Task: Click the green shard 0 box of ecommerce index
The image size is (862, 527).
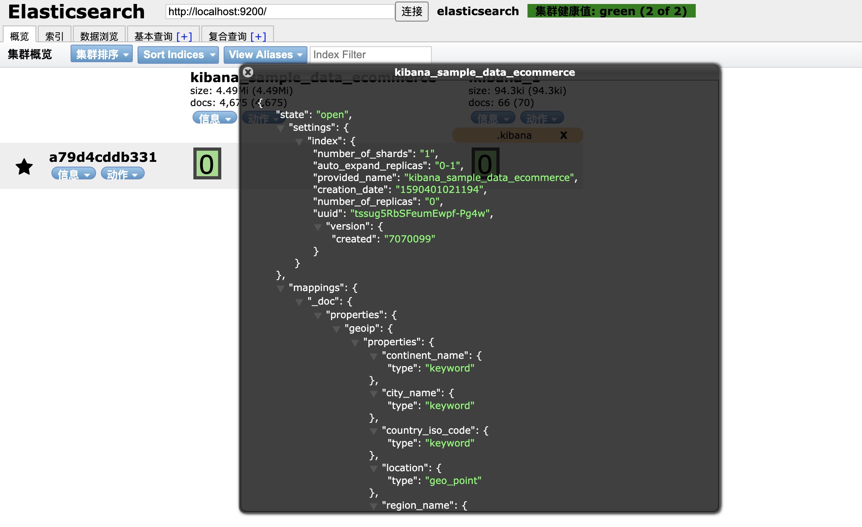Action: [x=207, y=164]
